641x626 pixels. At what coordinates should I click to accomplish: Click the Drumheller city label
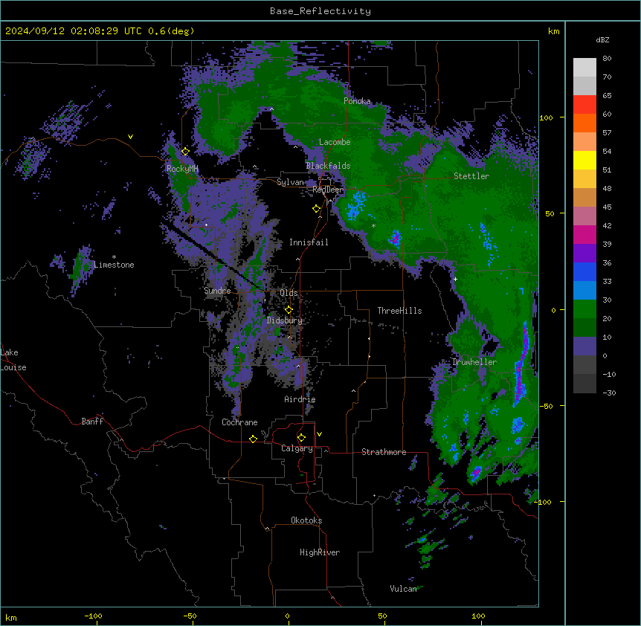coord(474,362)
